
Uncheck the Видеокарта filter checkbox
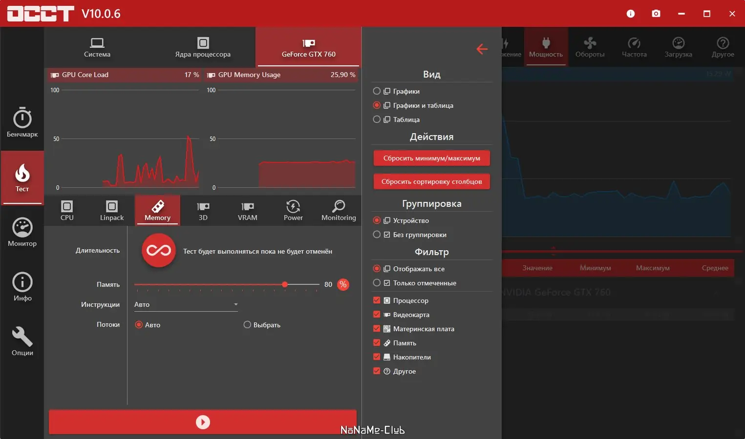[377, 315]
